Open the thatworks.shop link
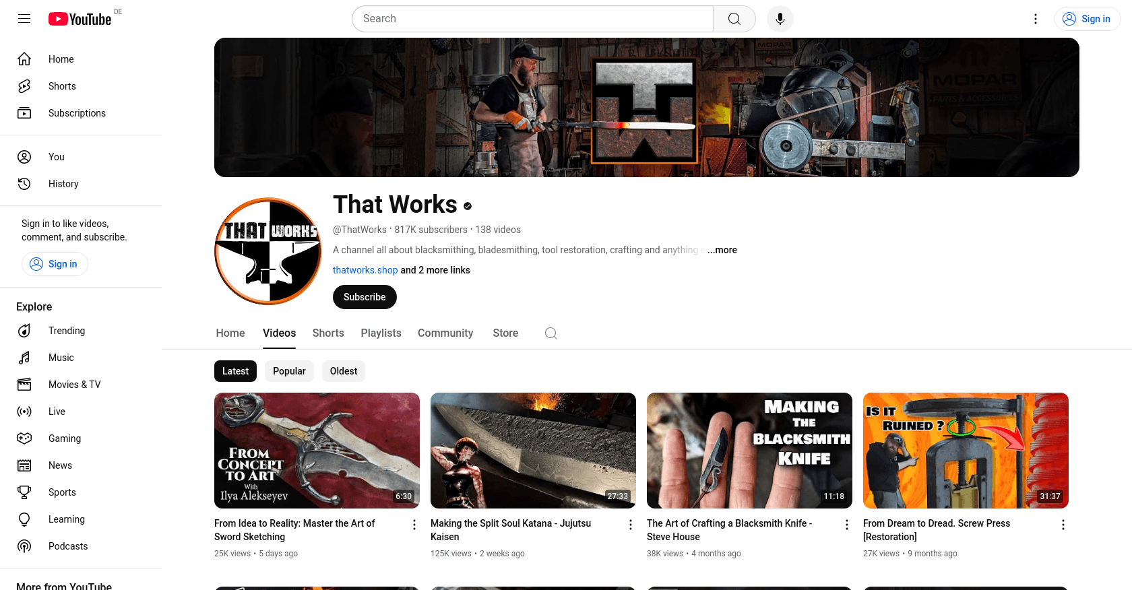Screen dimensions: 1132x590 coord(365,270)
